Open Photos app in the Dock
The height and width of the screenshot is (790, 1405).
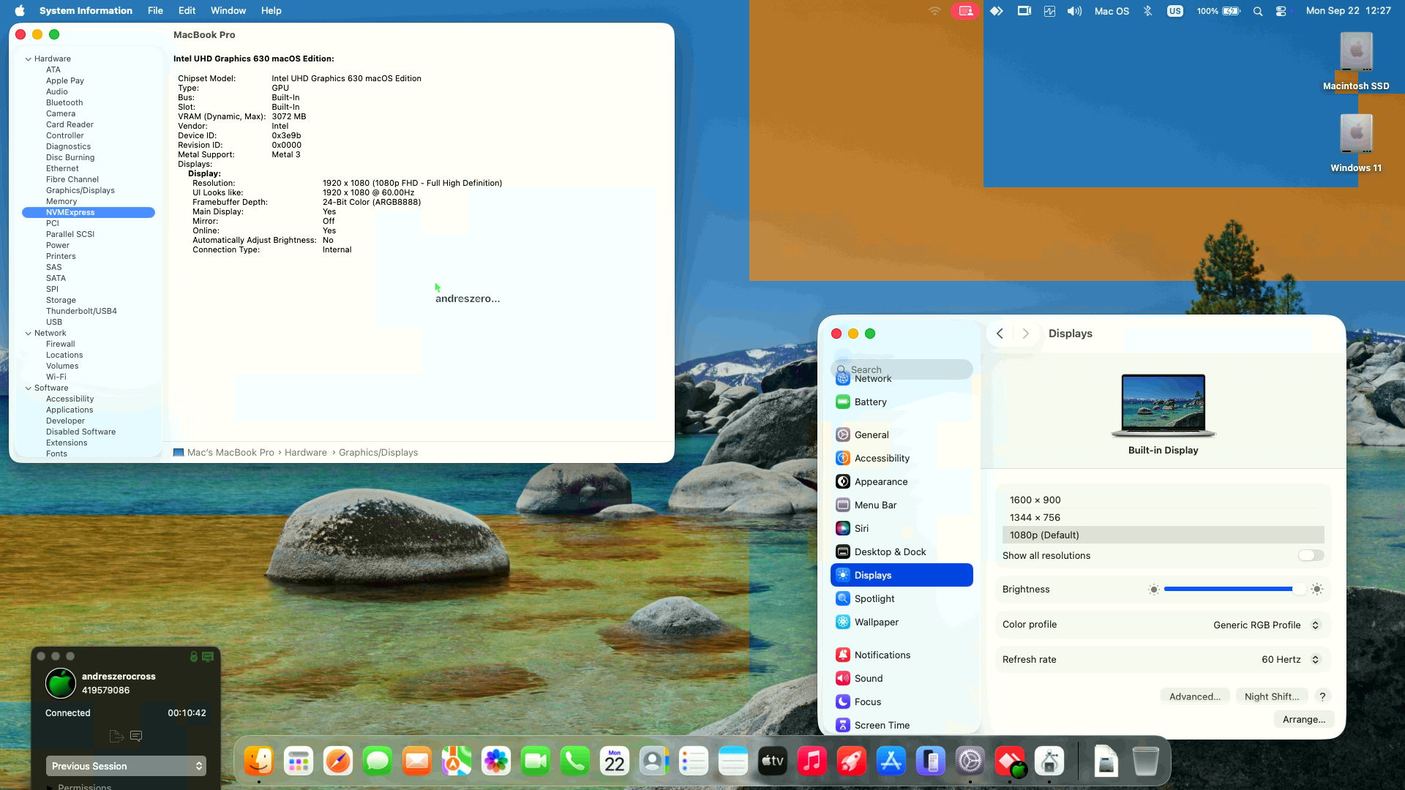[496, 761]
